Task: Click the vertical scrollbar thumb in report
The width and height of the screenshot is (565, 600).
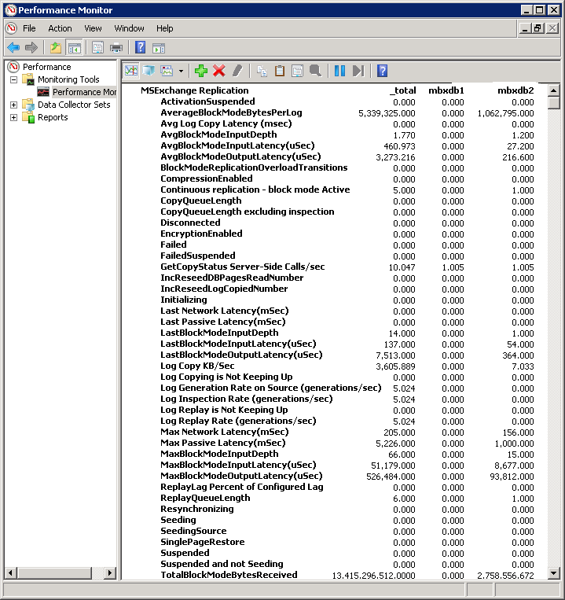Action: click(x=553, y=103)
